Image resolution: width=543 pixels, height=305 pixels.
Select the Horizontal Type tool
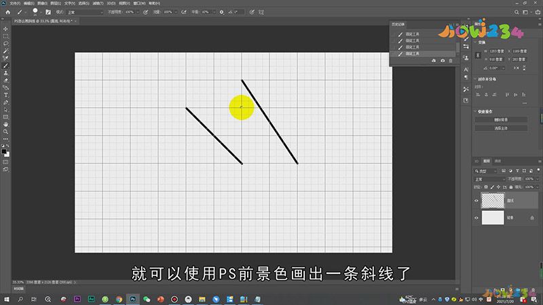click(x=5, y=95)
